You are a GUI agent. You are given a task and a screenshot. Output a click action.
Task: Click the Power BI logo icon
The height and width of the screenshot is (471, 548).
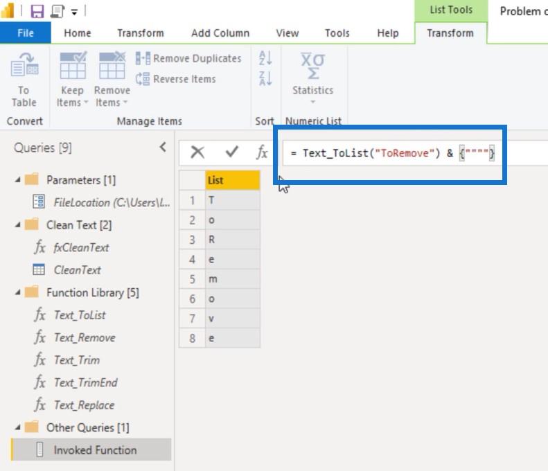tap(8, 10)
